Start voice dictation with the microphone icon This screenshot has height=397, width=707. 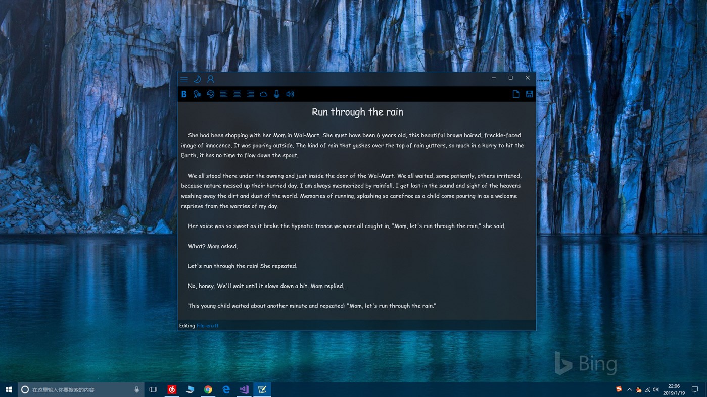coord(276,94)
